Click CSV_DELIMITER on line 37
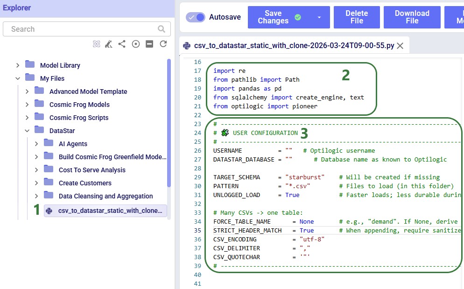464x289 pixels. coord(237,248)
